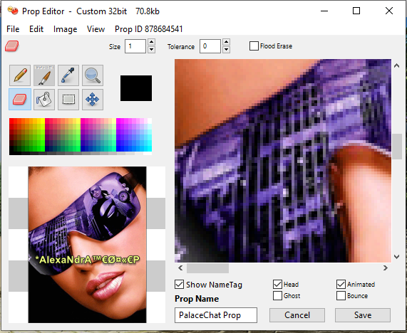
Task: Toggle the Animated checkbox
Action: pyautogui.click(x=341, y=285)
